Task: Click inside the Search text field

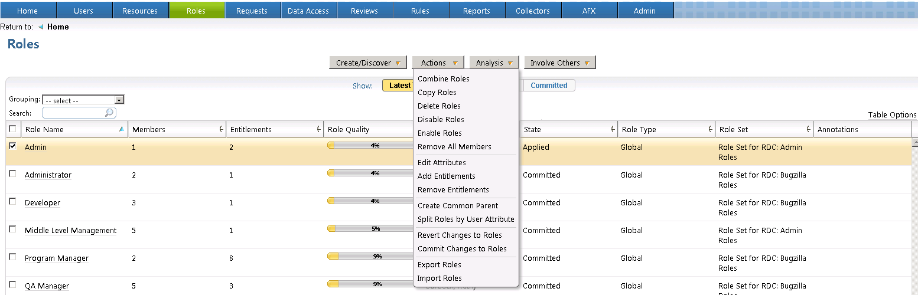Action: coord(73,113)
